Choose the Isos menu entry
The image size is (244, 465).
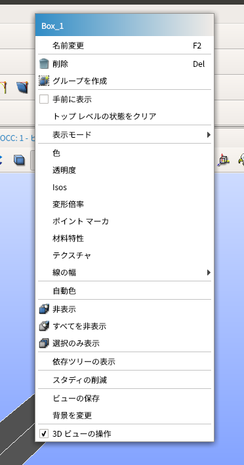click(124, 188)
